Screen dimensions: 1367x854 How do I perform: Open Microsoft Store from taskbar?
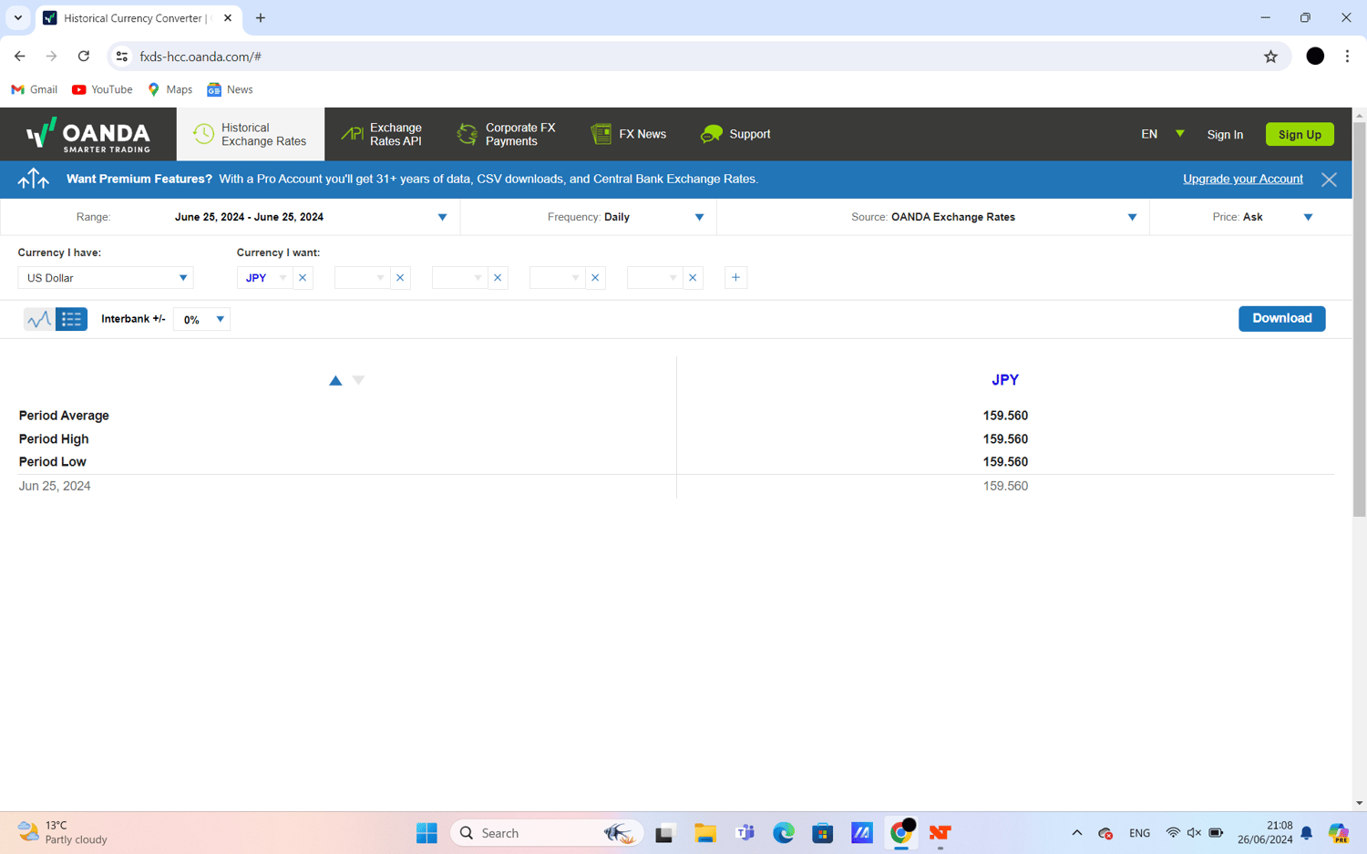coord(823,833)
